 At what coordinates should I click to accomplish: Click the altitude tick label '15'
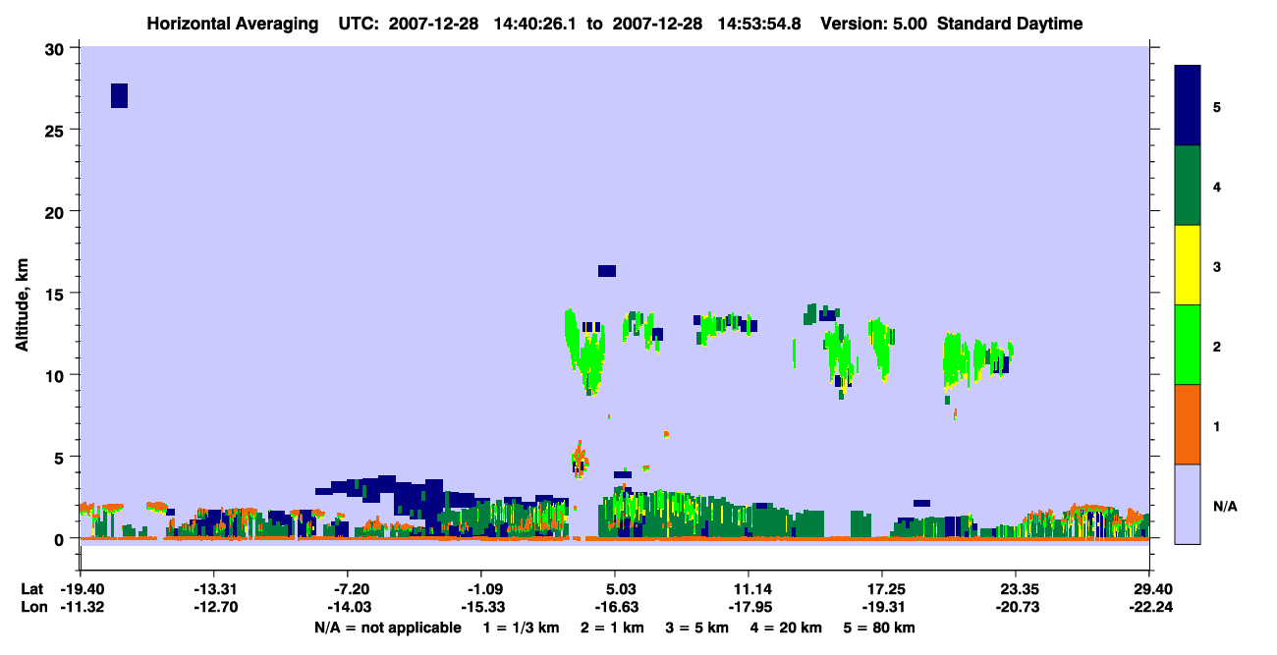(x=57, y=294)
